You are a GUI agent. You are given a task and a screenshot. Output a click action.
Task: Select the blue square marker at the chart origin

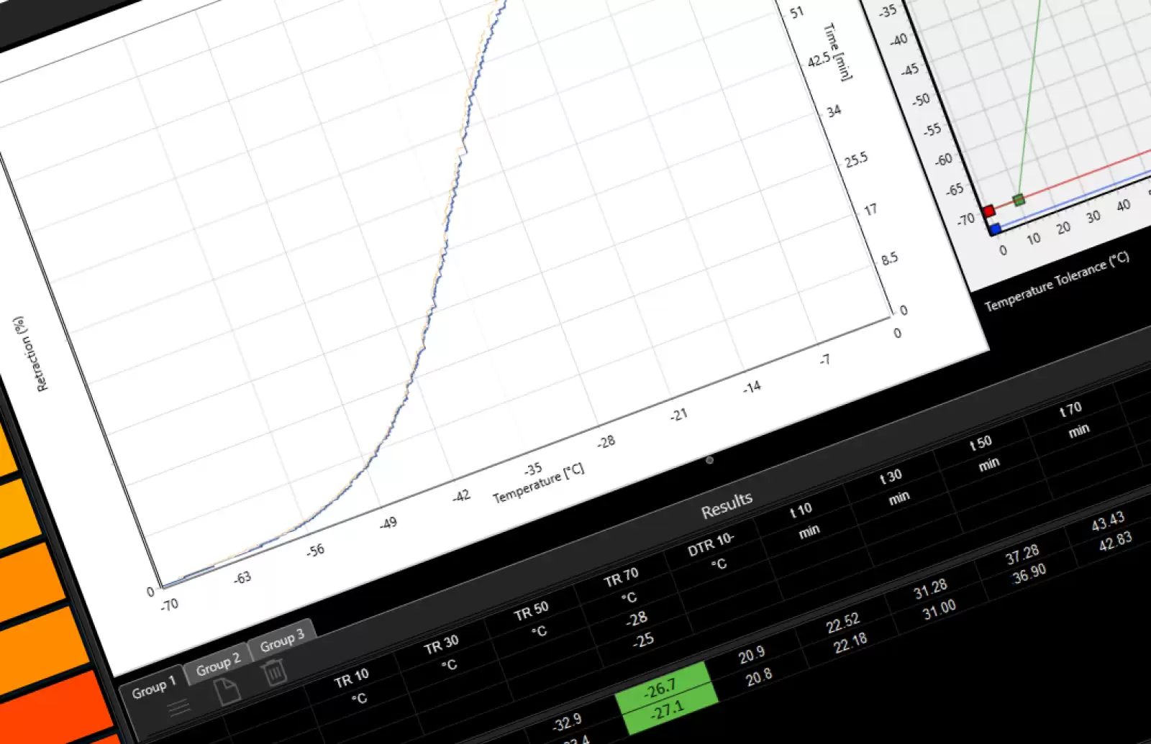point(995,227)
